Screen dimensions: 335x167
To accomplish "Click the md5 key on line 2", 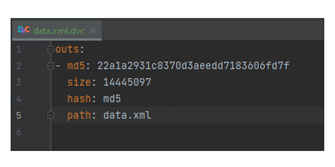I will point(76,66).
